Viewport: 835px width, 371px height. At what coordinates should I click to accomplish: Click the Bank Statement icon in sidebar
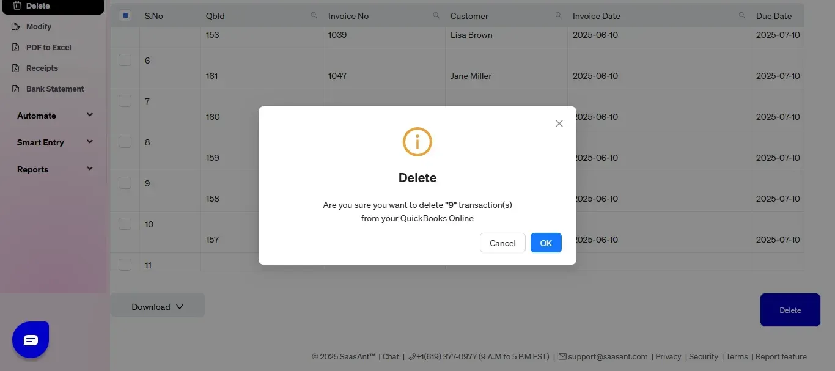pyautogui.click(x=17, y=89)
